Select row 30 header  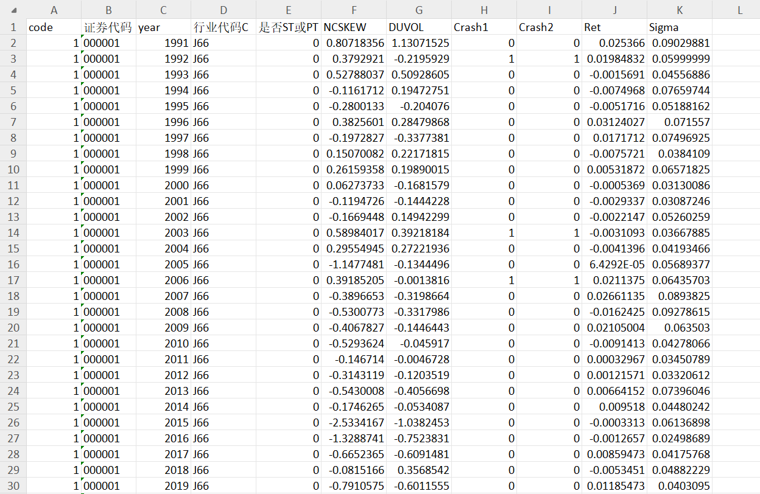13,486
